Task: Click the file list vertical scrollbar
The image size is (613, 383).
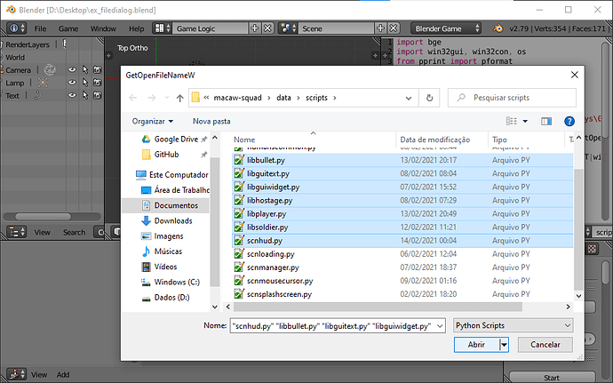Action: point(579,228)
